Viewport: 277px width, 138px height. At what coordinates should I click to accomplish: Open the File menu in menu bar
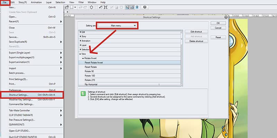pos(5,2)
